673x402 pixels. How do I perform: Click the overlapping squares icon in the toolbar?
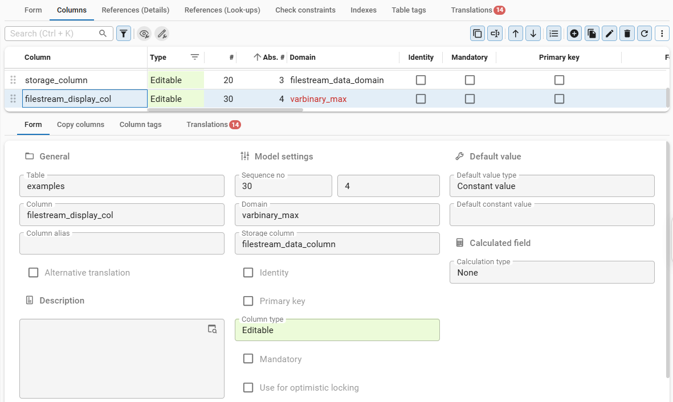[x=478, y=34]
